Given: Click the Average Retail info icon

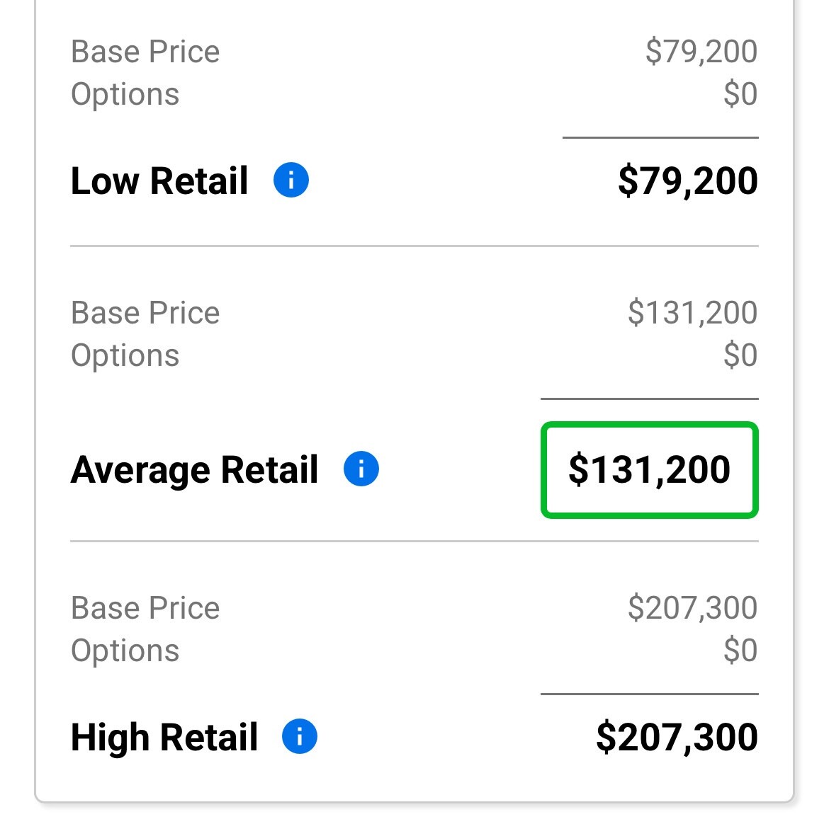Looking at the screenshot, I should point(361,469).
